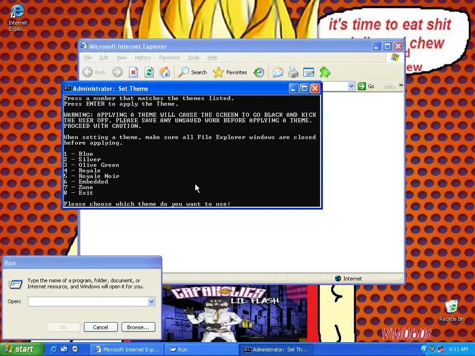Screen dimensions: 475x356
Task: Open the Run dialog Open dropdown arrow
Action: (x=151, y=301)
